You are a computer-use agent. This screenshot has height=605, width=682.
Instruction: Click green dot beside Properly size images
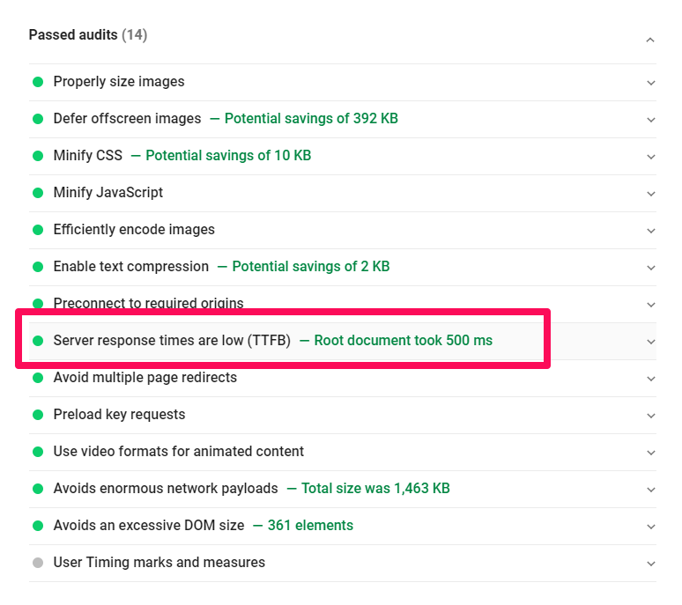pos(38,82)
